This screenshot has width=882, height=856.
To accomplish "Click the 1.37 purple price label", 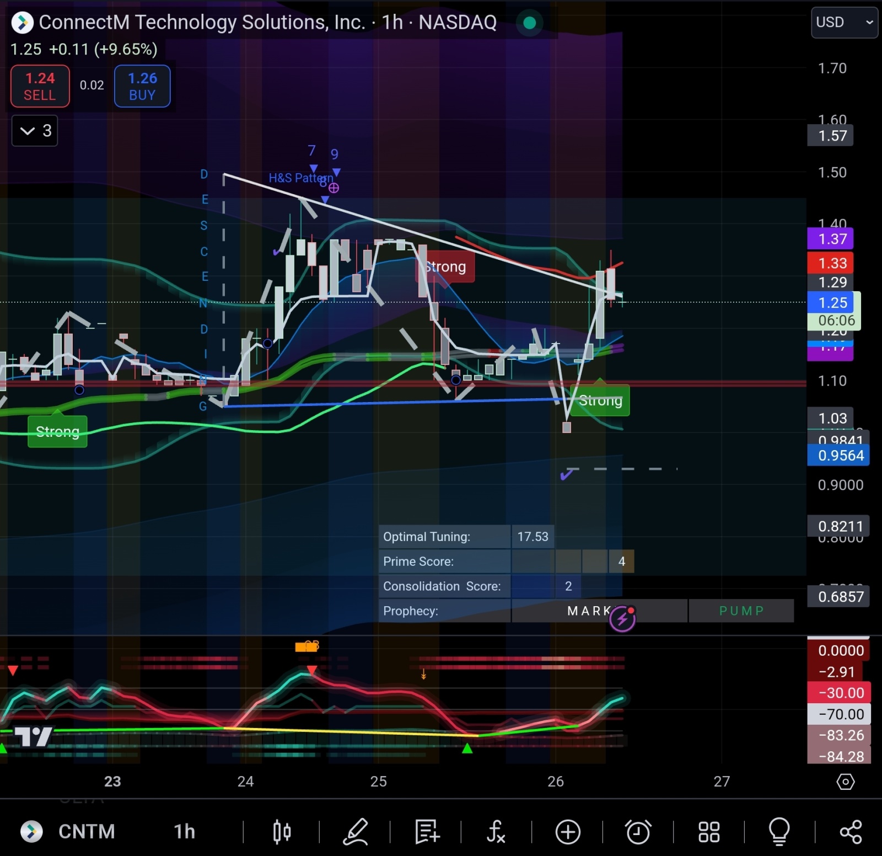I will click(830, 239).
